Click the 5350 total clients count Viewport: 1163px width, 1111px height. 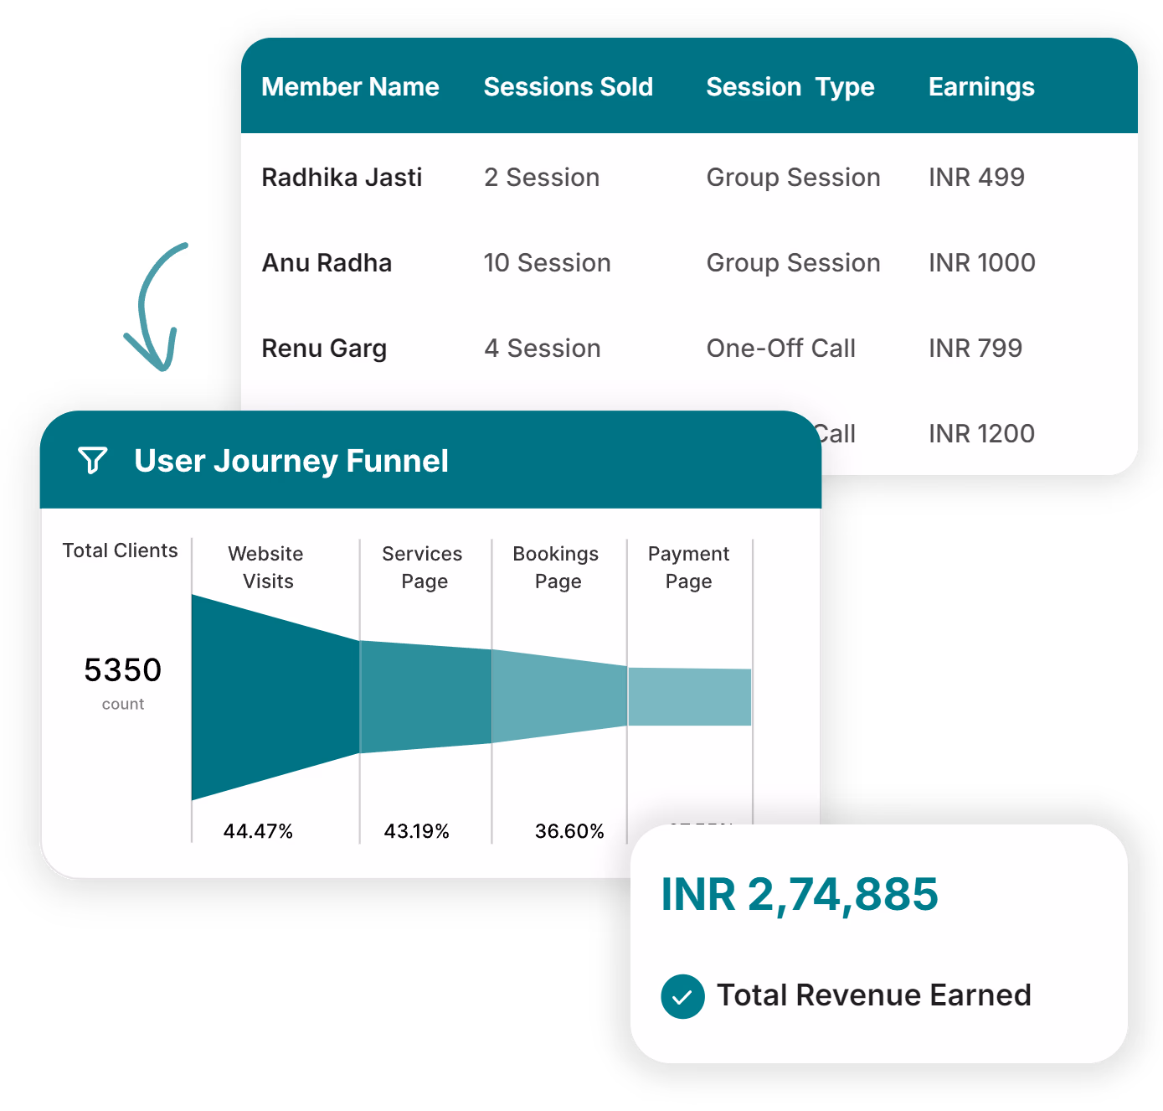click(122, 670)
